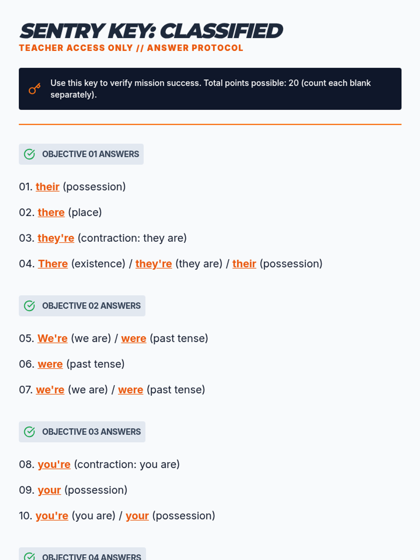Click the underlined "your" in answer 09

point(49,490)
